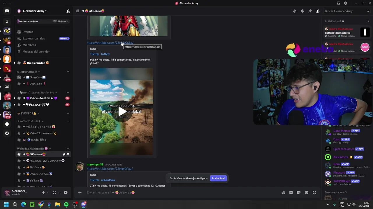Open TikTok · fu1bo1 embed title link
Screen dimensions: 373x209
pyautogui.click(x=100, y=54)
